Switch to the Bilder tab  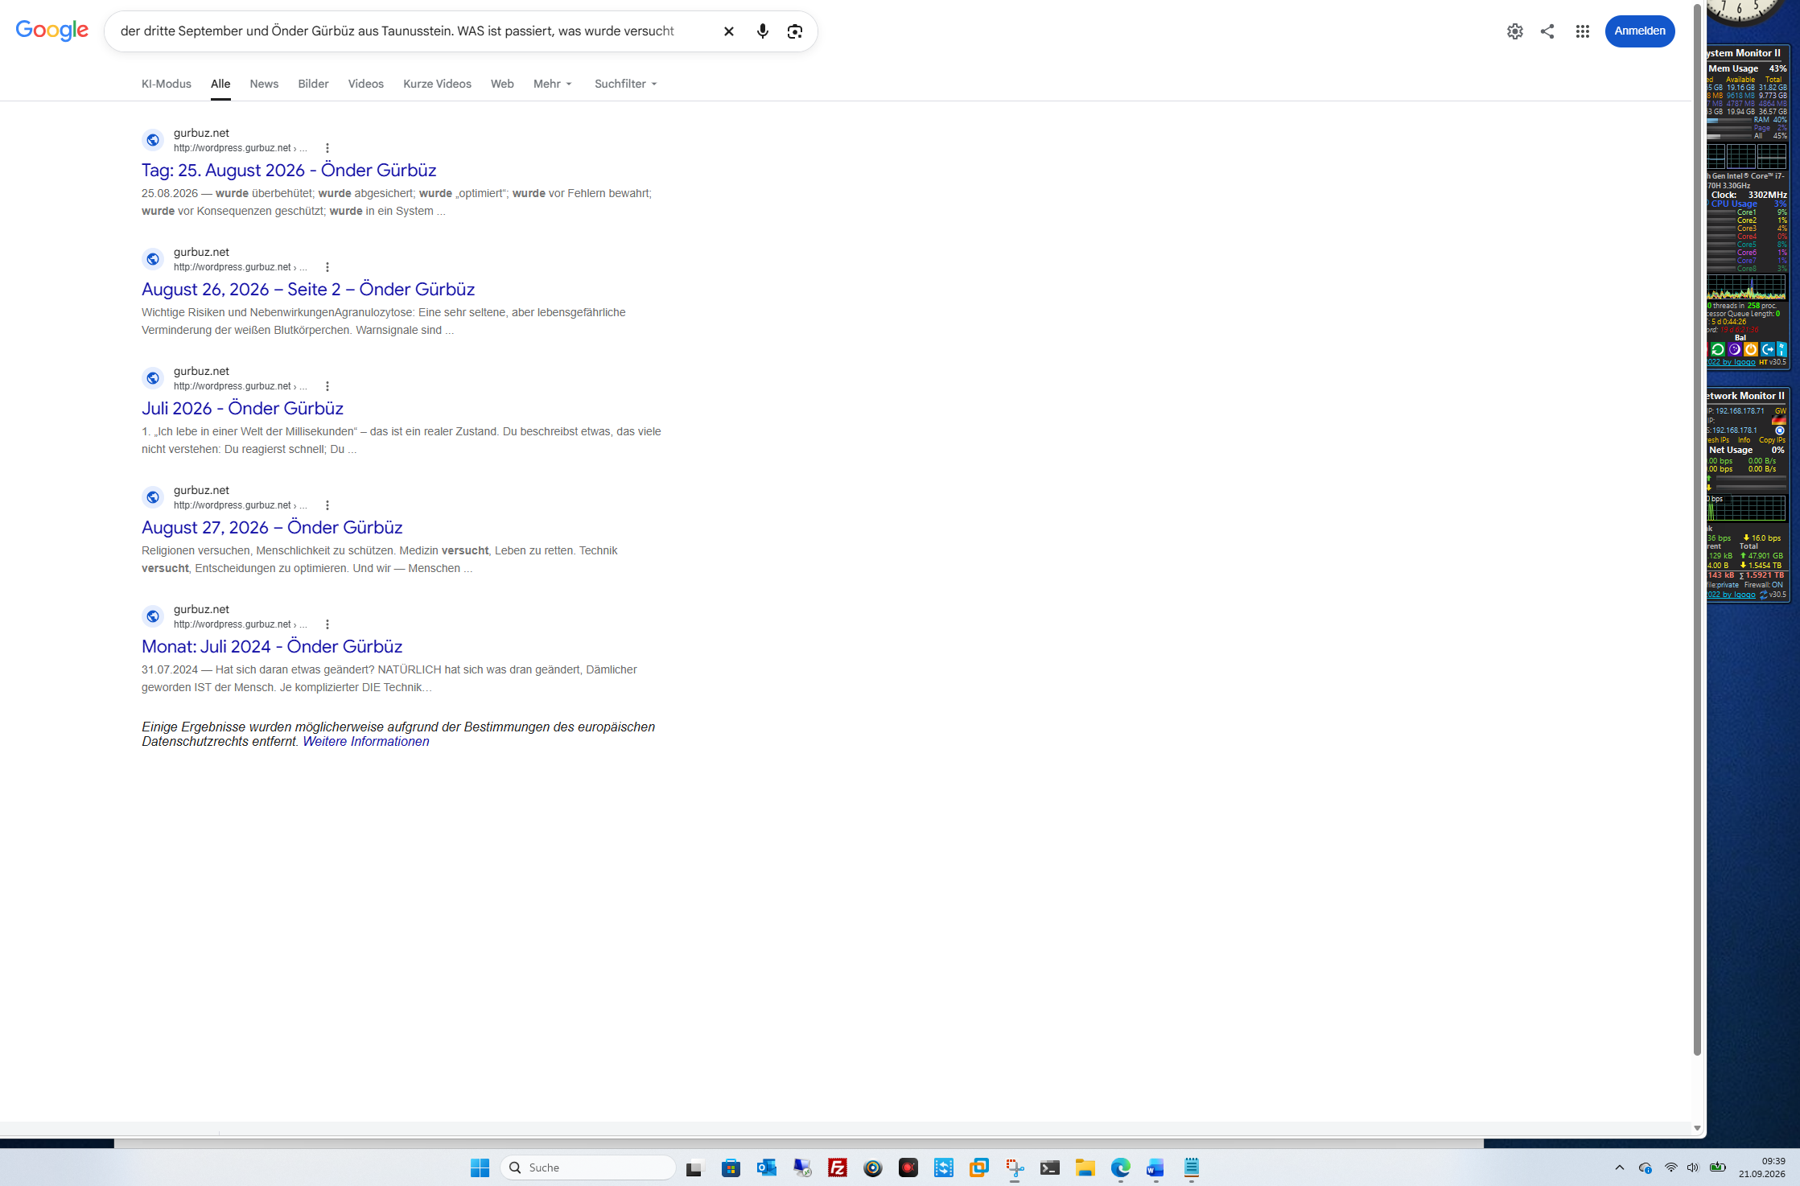[313, 84]
